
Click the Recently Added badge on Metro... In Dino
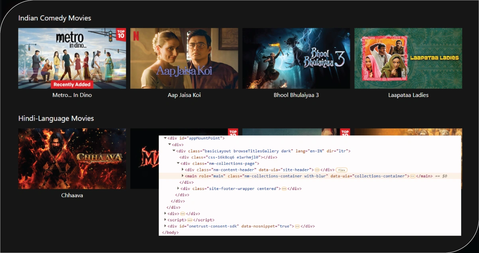click(x=72, y=84)
